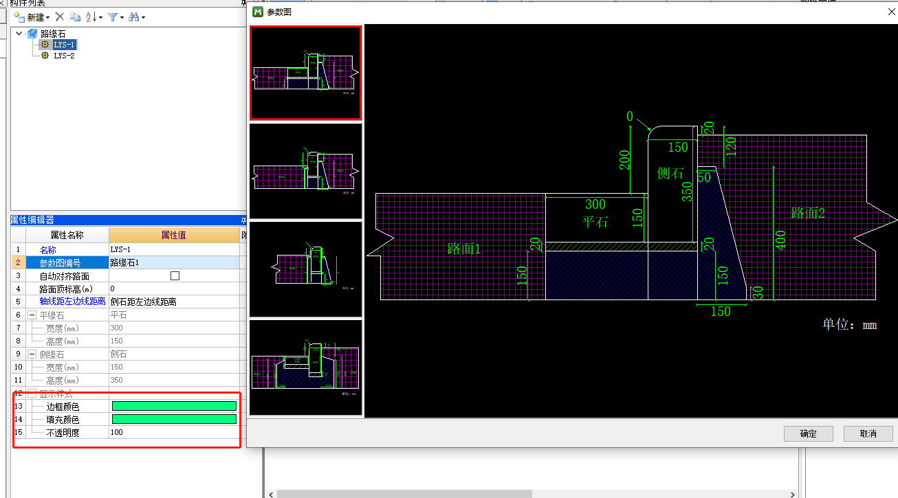This screenshot has height=498, width=898.
Task: Click the 200 dimension in the diagram
Action: [624, 160]
